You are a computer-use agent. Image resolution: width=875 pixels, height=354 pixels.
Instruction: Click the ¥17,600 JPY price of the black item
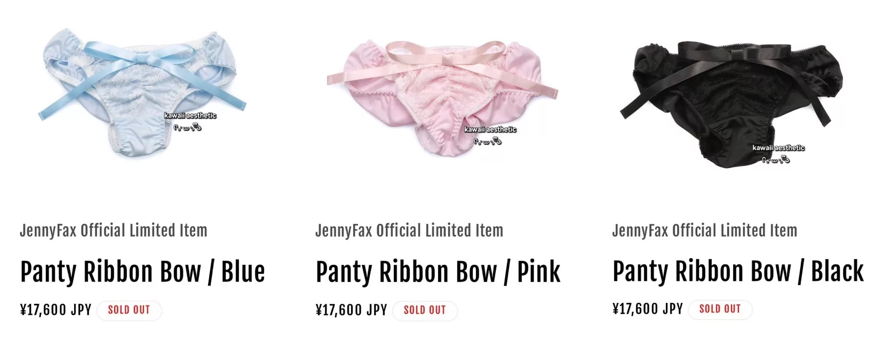click(x=647, y=309)
